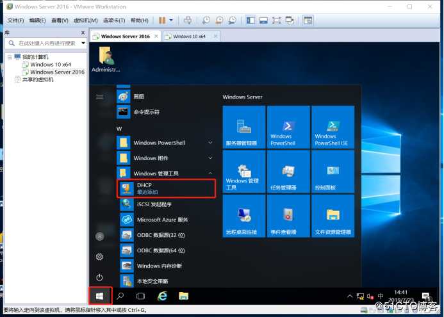Screen dimensions: 444x317
Task: Open the Administrator desktop icon
Action: pos(106,60)
